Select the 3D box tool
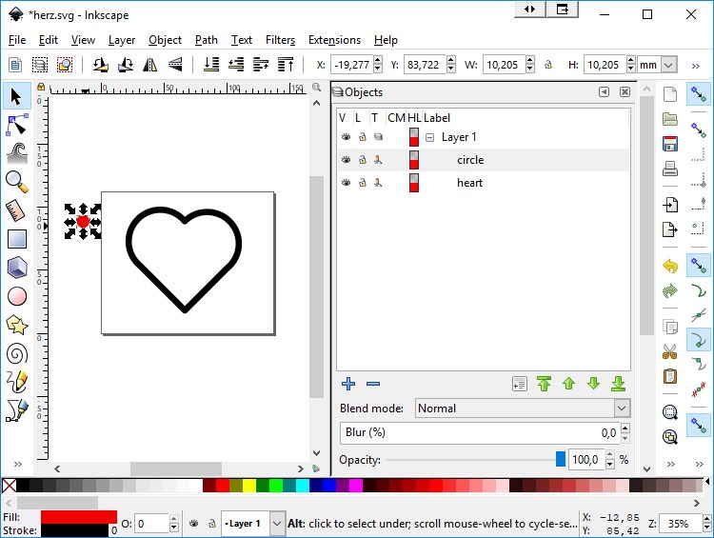Image resolution: width=714 pixels, height=538 pixels. pos(17,268)
